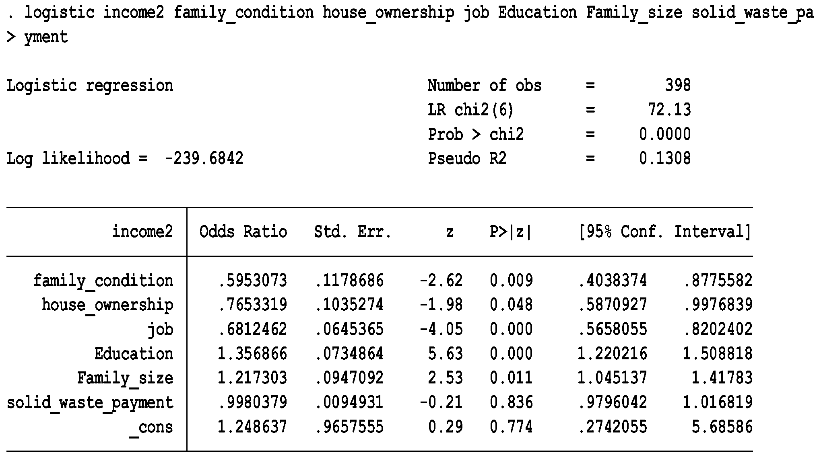Image resolution: width=819 pixels, height=457 pixels.
Task: Click the house_ownership variable row label
Action: (107, 305)
